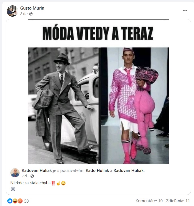Image resolution: width=194 pixels, height=206 pixels.
Task: Click the globe icon in the shared post
Action: coord(32,176)
